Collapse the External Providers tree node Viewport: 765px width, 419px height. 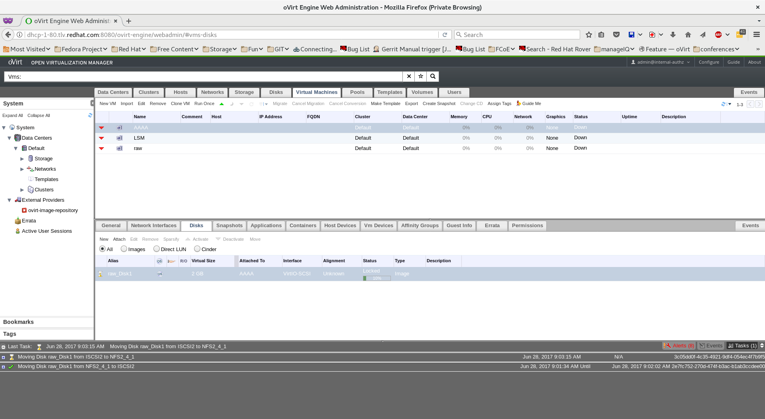[9, 200]
